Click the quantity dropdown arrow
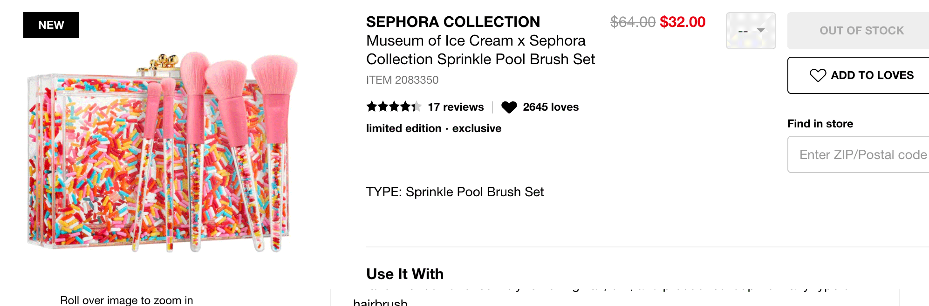 761,31
